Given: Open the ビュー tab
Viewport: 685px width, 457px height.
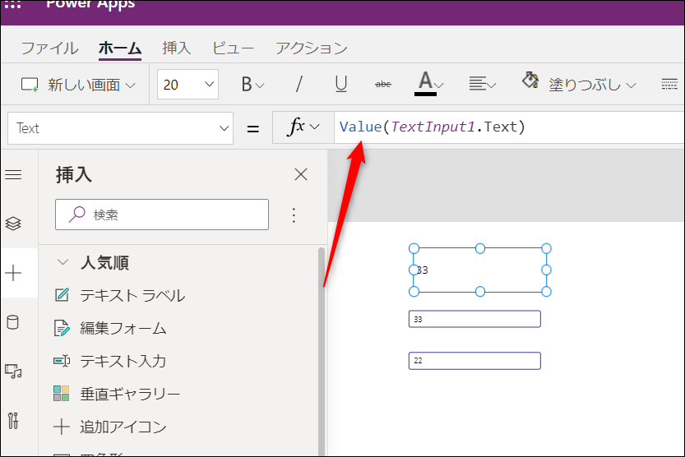Looking at the screenshot, I should pos(233,48).
